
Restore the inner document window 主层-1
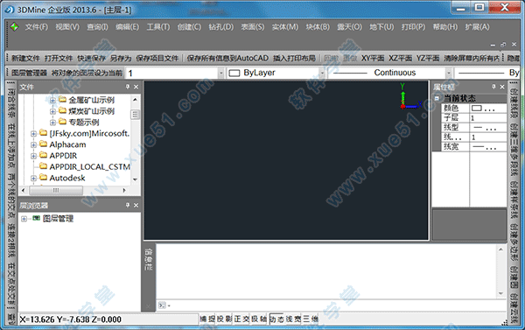click(503, 45)
